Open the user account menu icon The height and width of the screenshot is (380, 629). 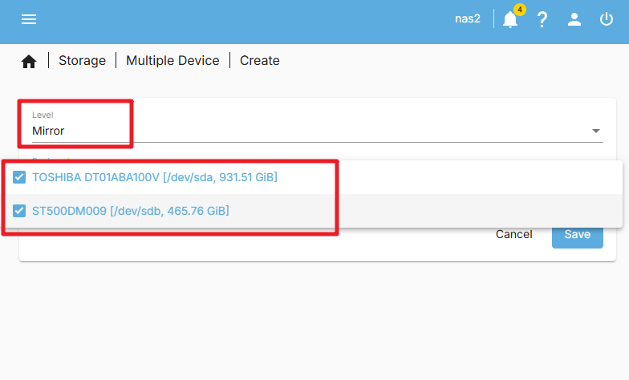coord(574,19)
